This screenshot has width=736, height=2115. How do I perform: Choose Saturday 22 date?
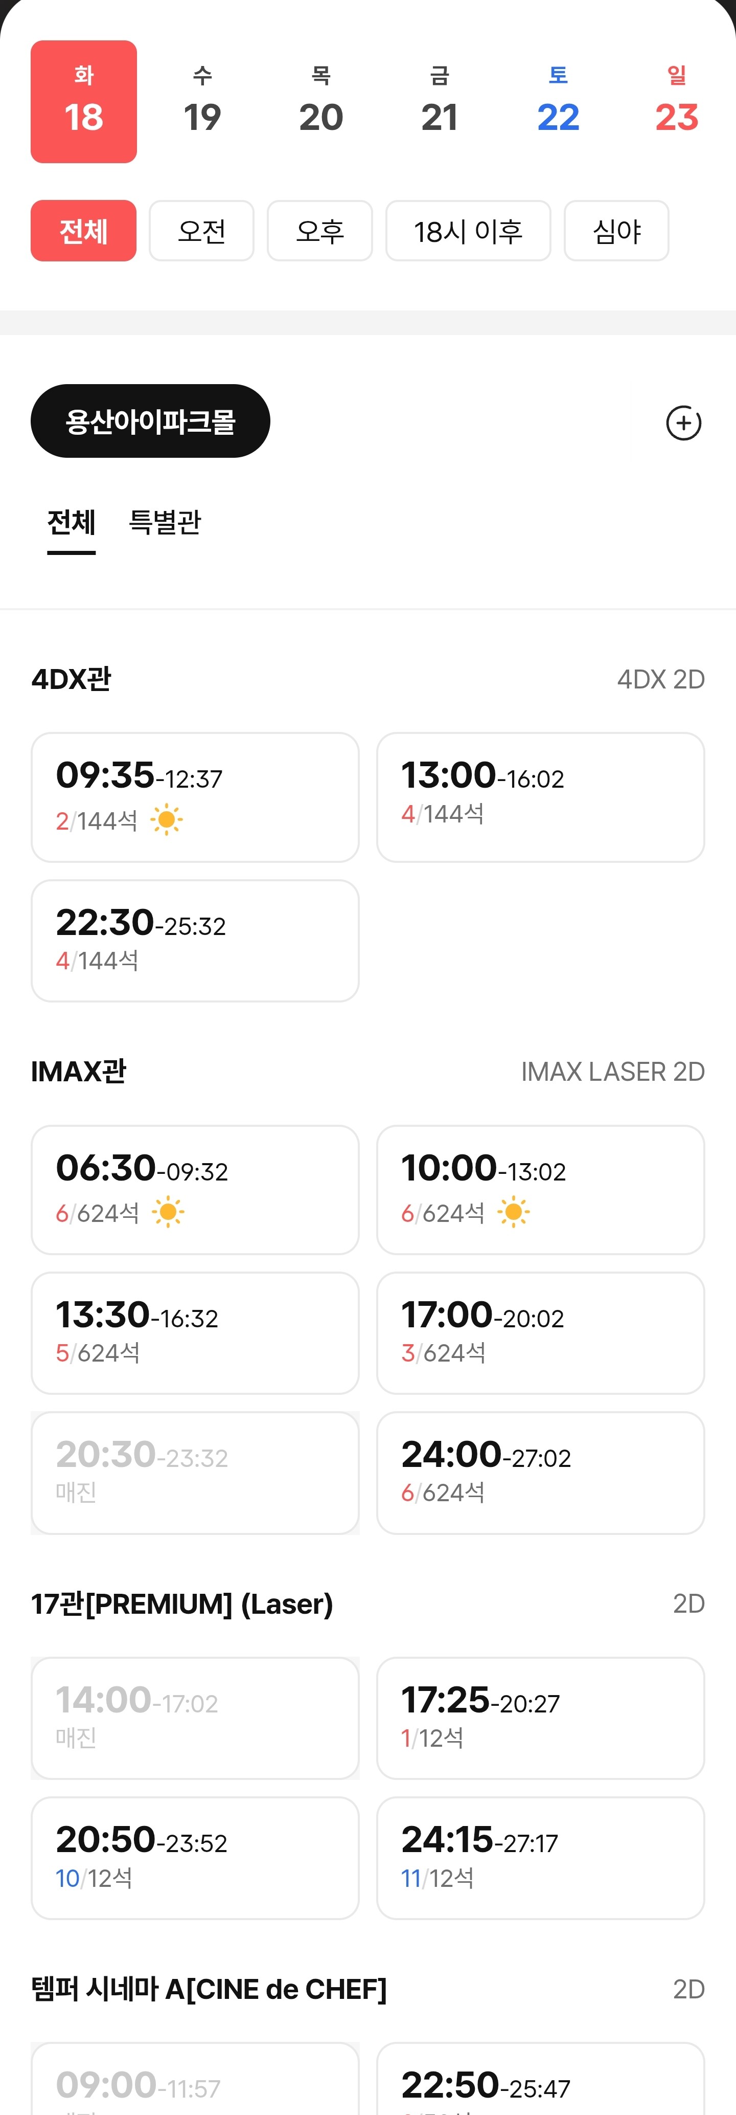point(558,102)
